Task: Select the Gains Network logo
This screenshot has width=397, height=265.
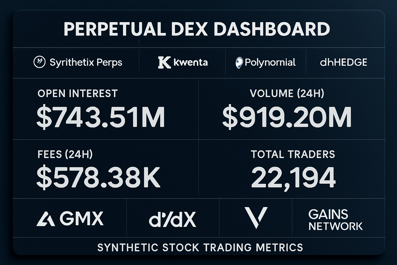Action: (335, 220)
